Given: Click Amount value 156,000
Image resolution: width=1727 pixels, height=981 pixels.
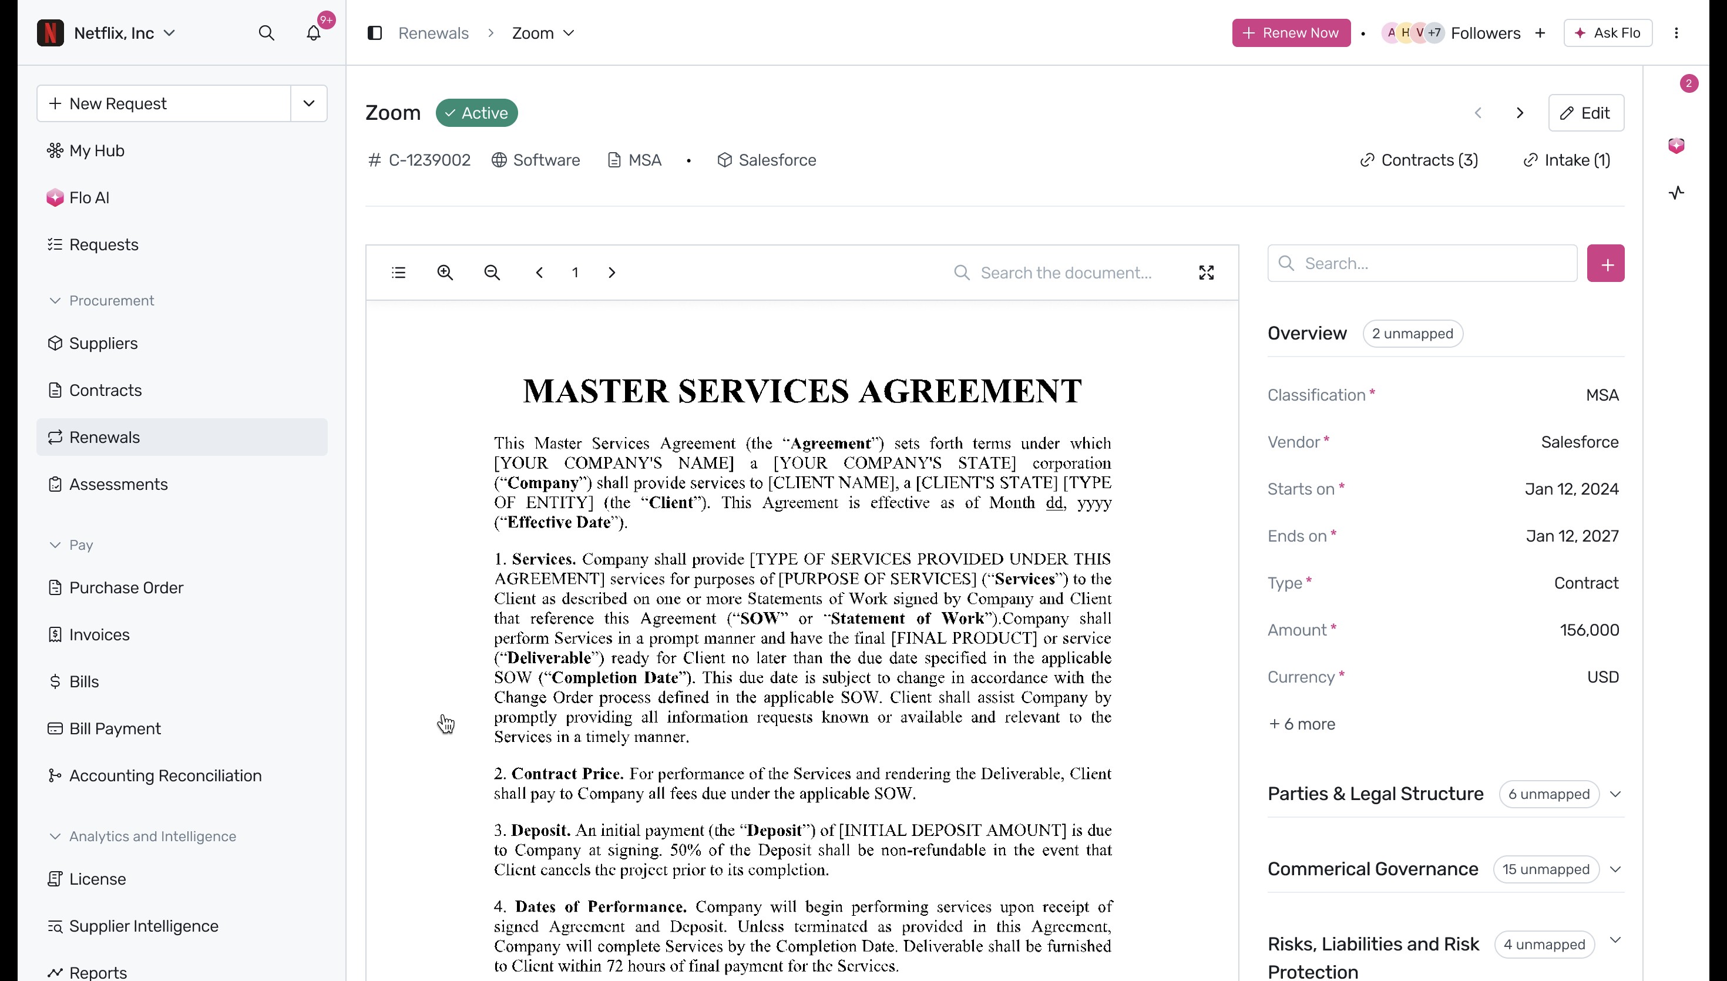Looking at the screenshot, I should (x=1589, y=630).
